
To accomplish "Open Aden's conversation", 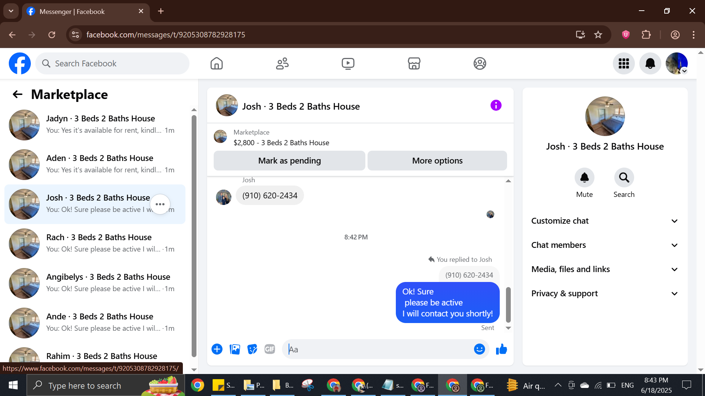I will pos(95,165).
